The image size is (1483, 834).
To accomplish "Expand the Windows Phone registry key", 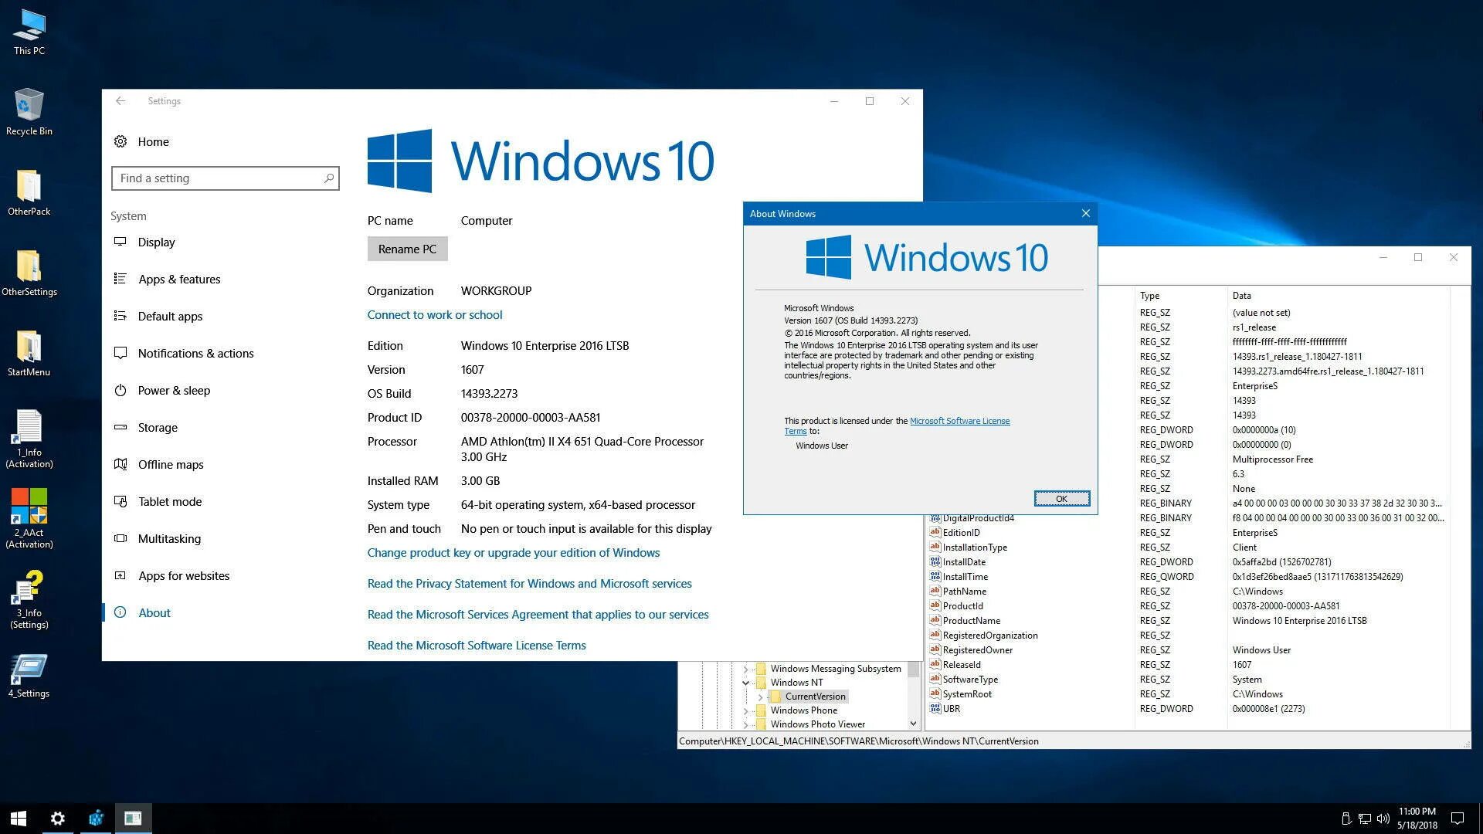I will click(x=745, y=710).
